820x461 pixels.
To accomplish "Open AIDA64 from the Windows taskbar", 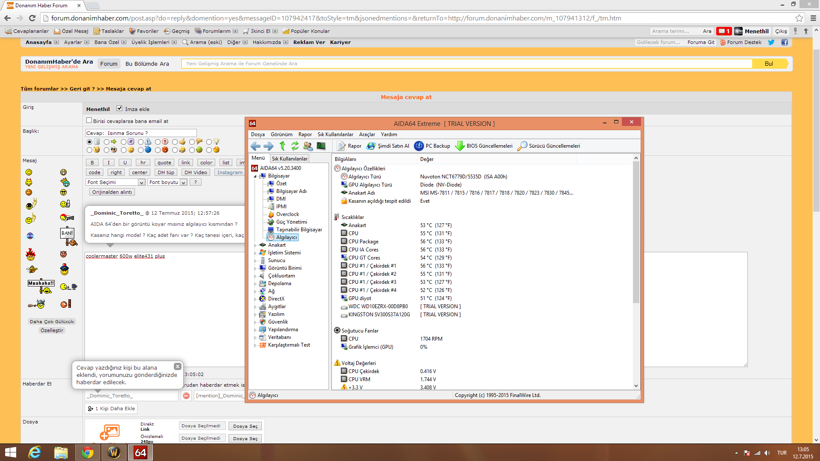I will pyautogui.click(x=141, y=452).
